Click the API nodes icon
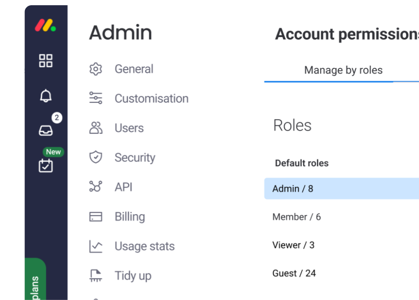This screenshot has height=300, width=419. [96, 187]
